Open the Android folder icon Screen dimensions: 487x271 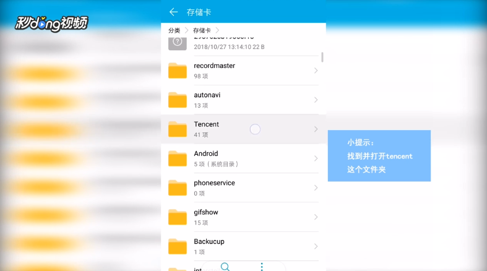coord(178,158)
